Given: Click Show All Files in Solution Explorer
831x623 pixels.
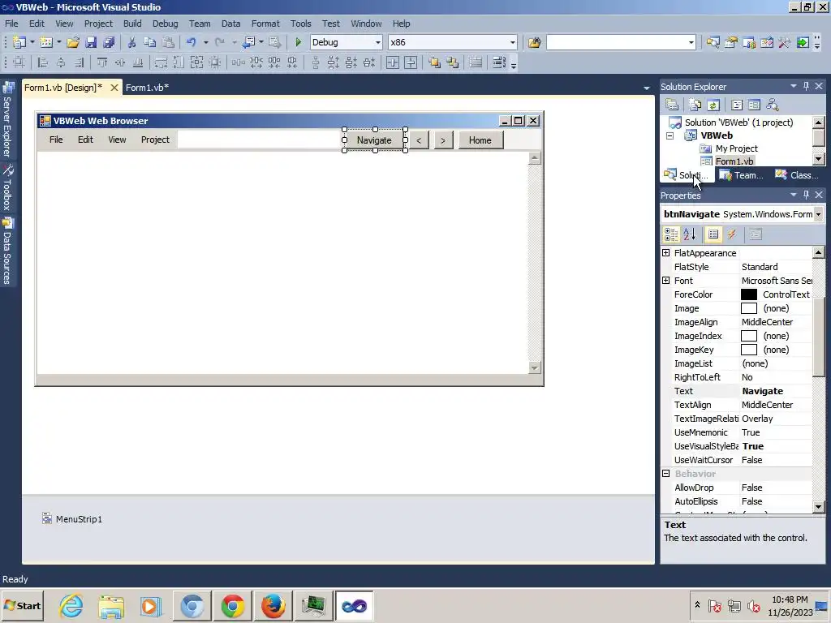Looking at the screenshot, I should point(695,105).
